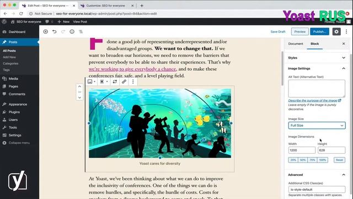Open Tags submenu item
The image size is (353, 199).
(6, 70)
